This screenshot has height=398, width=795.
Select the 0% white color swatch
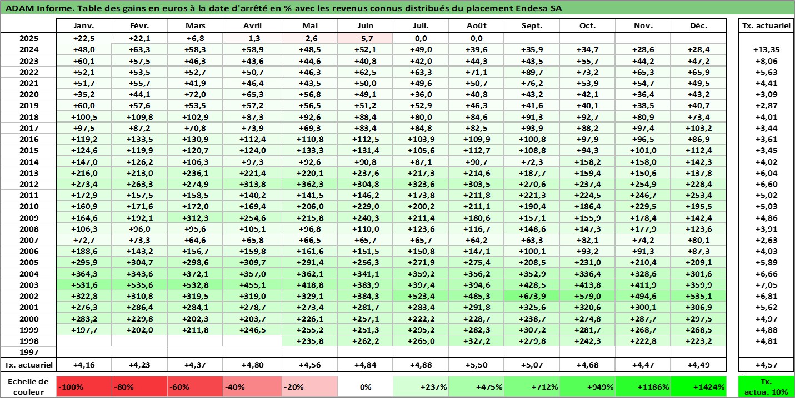pos(365,387)
